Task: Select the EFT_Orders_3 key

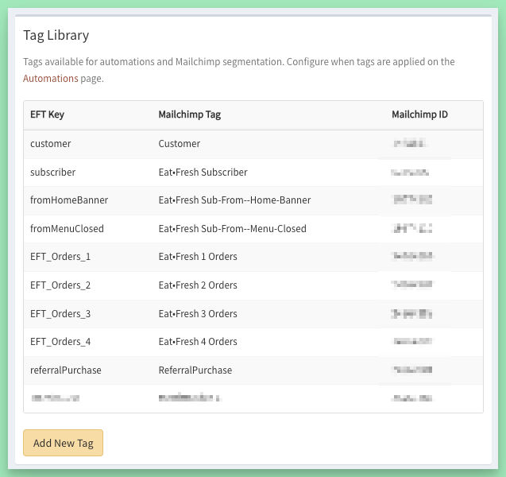Action: pos(60,313)
